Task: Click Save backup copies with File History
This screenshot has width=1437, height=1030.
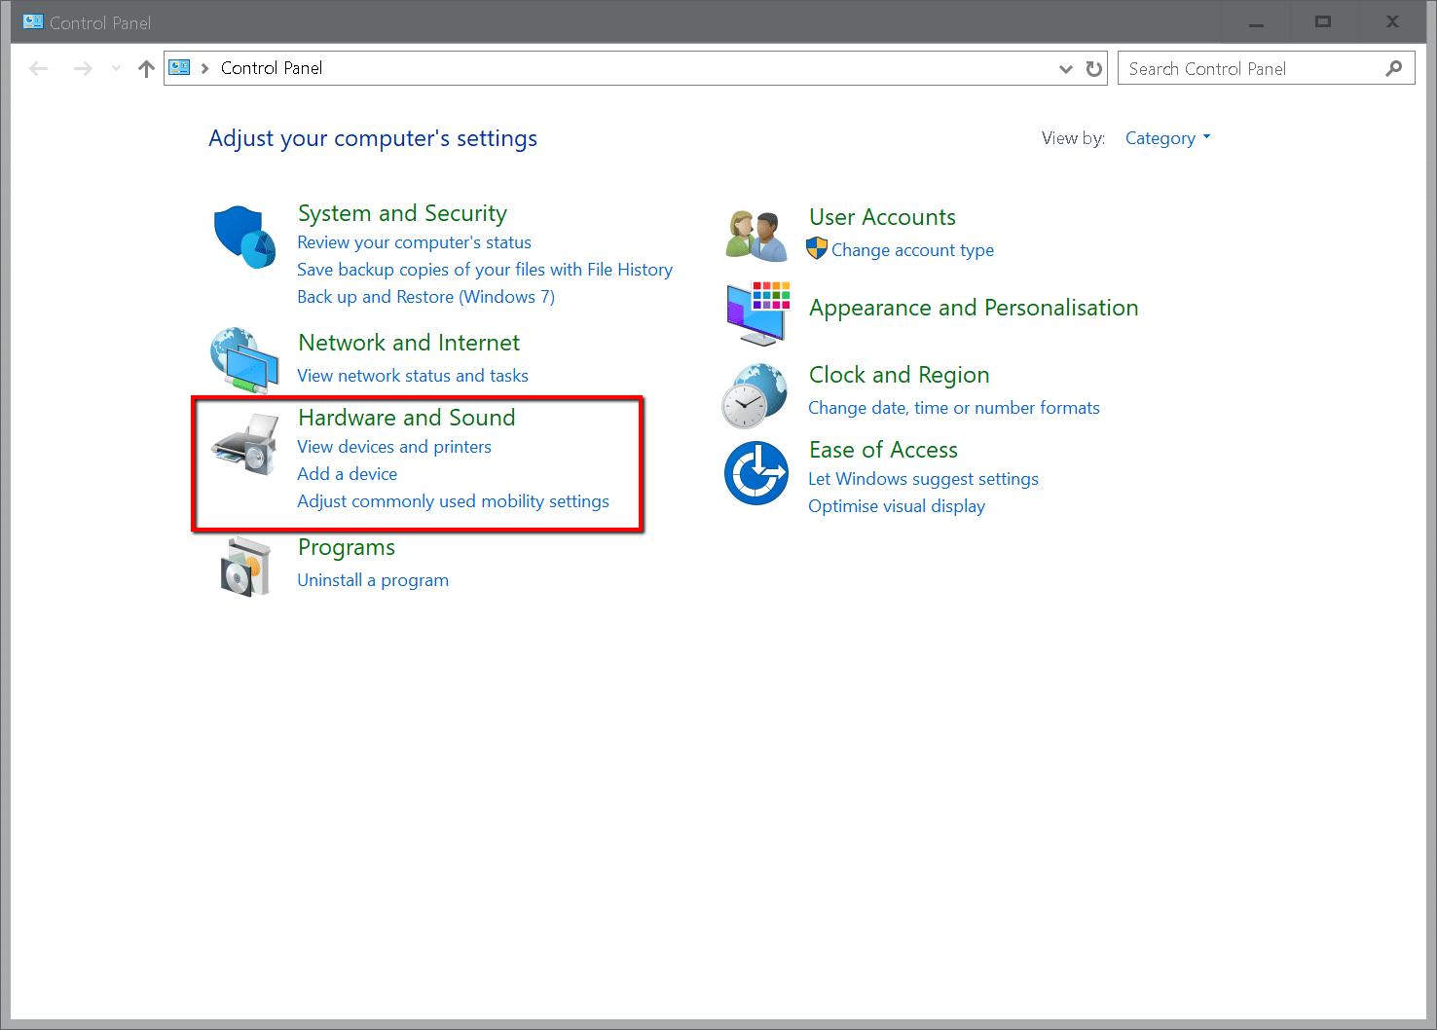Action: pos(485,270)
